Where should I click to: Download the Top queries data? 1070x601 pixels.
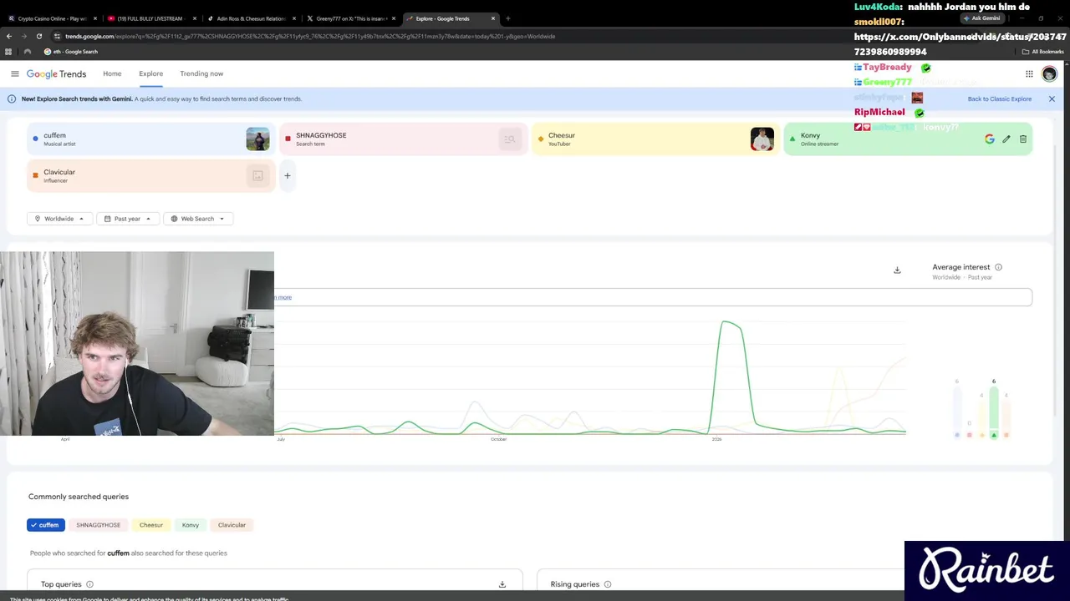click(x=502, y=584)
